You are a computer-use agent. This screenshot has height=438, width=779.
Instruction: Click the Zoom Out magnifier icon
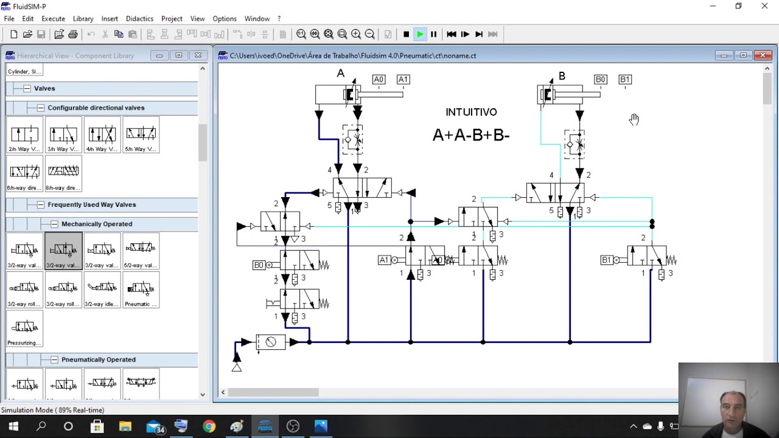point(369,34)
